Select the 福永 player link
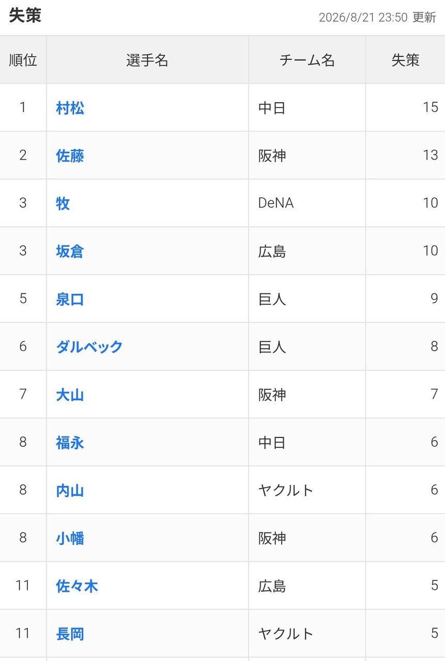Image resolution: width=445 pixels, height=661 pixels. tap(70, 443)
